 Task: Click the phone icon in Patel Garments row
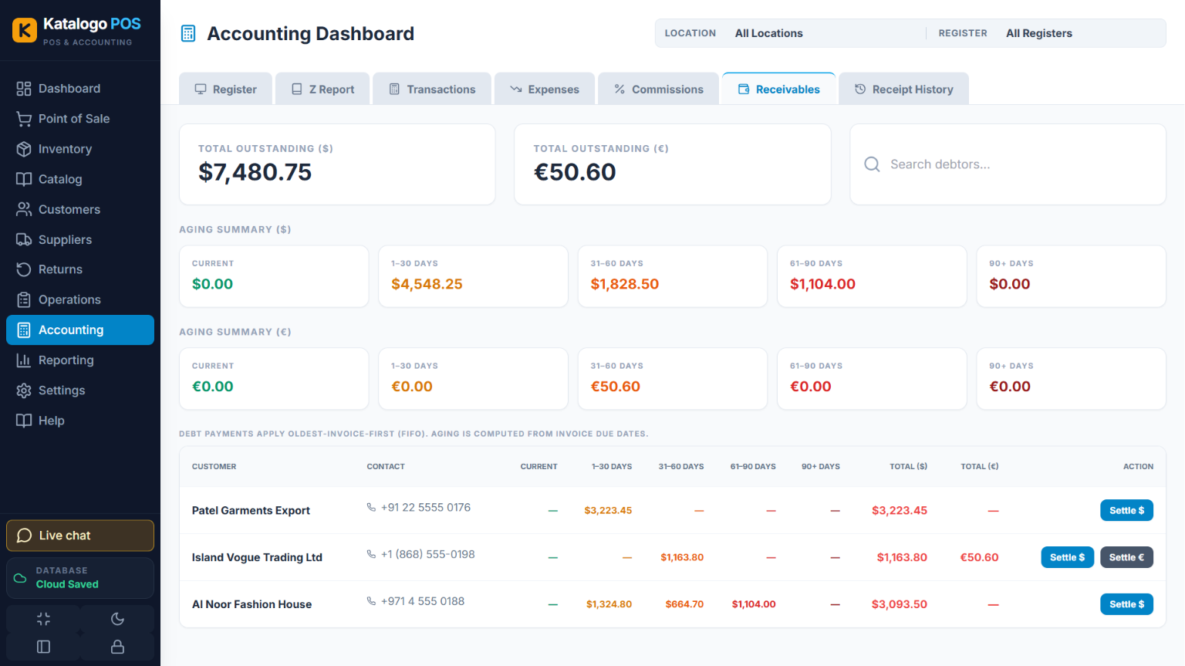(x=371, y=507)
